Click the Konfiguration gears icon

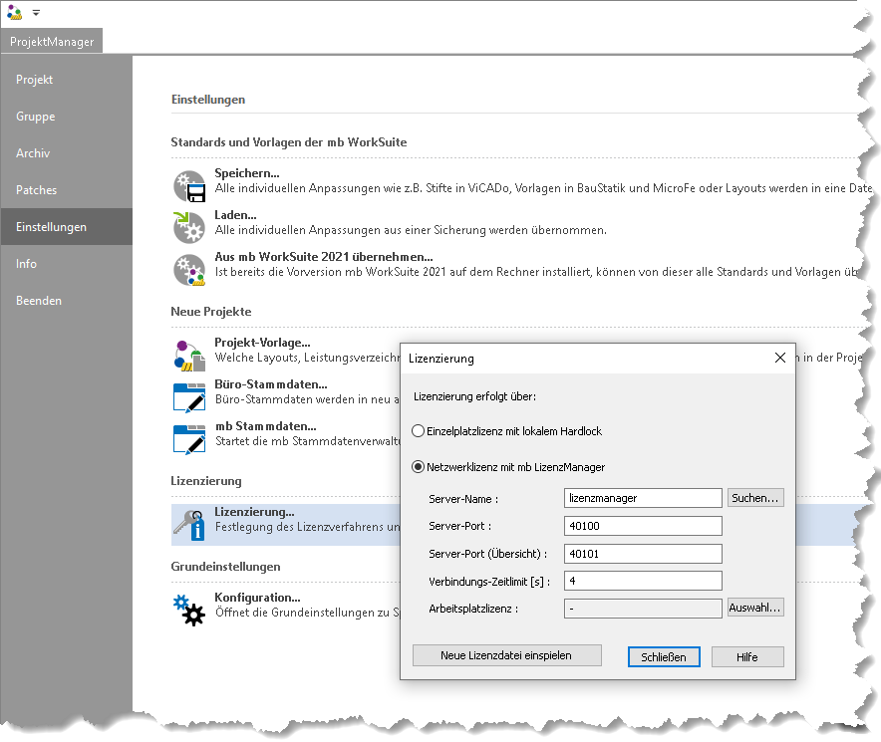click(x=189, y=610)
